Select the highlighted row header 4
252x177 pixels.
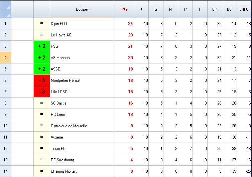(5, 58)
